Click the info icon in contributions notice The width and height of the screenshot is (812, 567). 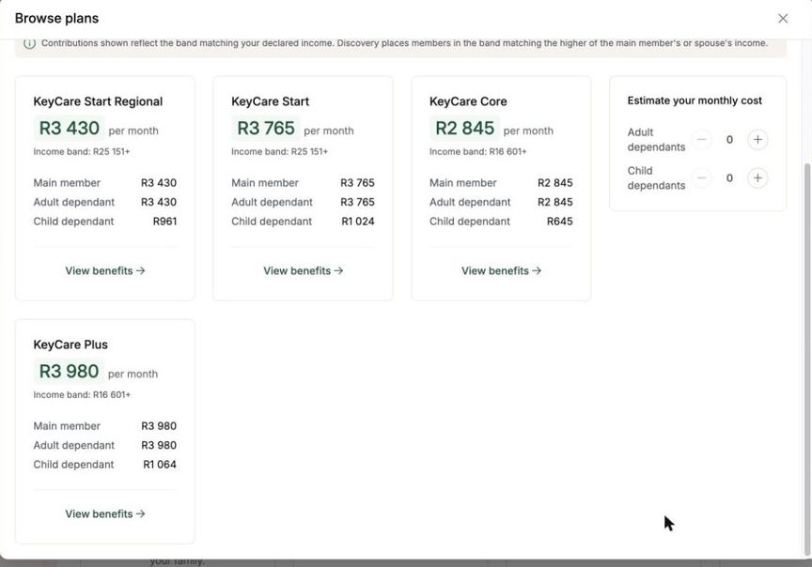click(29, 43)
